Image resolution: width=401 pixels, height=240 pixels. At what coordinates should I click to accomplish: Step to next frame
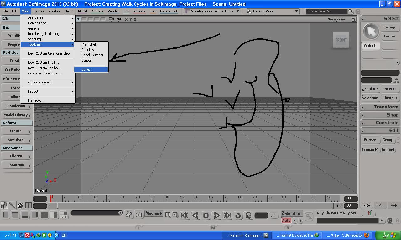[x=175, y=214]
